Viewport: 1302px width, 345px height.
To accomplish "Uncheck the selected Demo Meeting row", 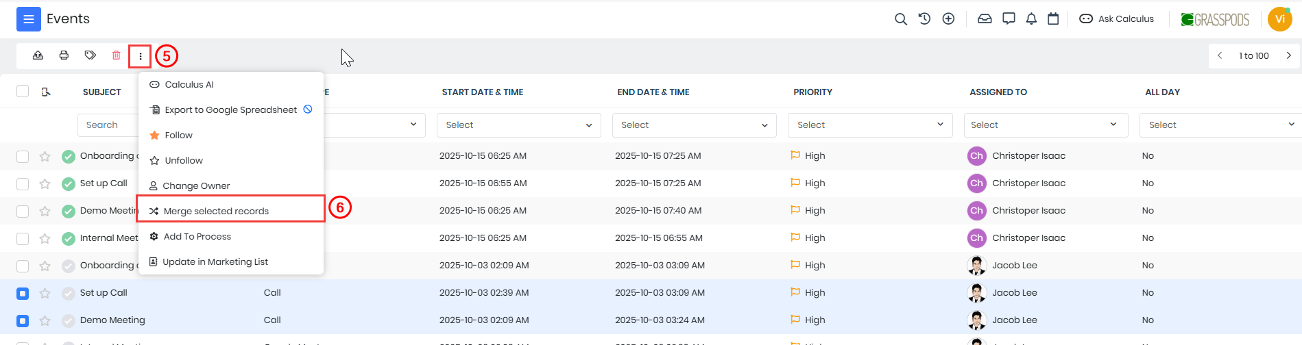I will [23, 320].
